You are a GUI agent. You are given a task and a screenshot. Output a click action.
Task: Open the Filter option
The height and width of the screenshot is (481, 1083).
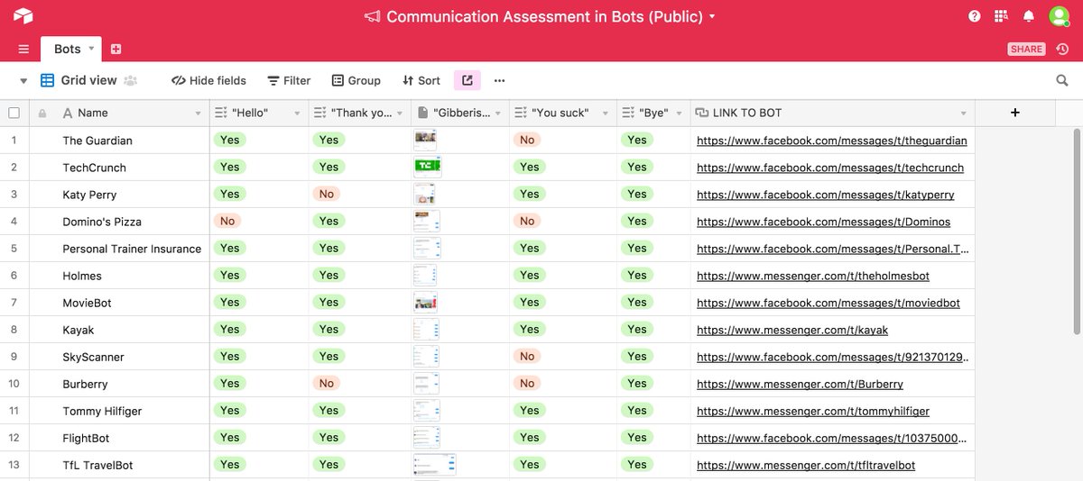pos(289,80)
